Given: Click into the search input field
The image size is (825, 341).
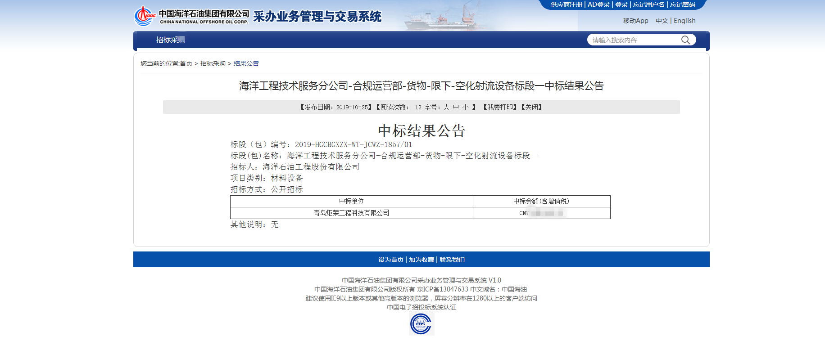Looking at the screenshot, I should click(x=633, y=40).
